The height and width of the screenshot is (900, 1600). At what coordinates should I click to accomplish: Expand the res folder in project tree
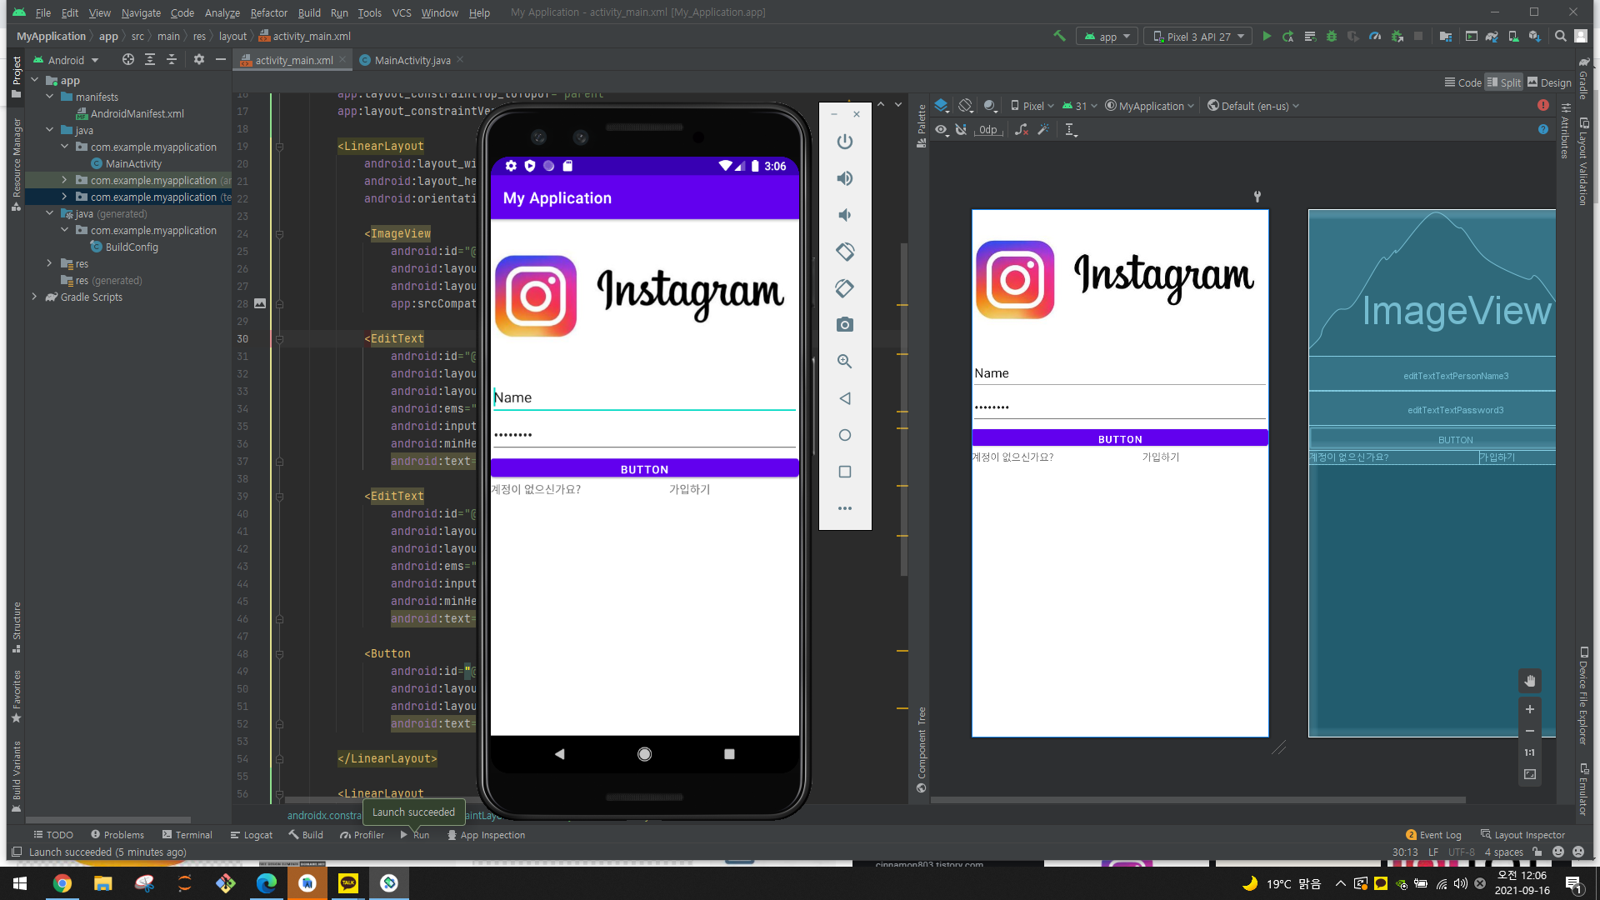pyautogui.click(x=49, y=263)
